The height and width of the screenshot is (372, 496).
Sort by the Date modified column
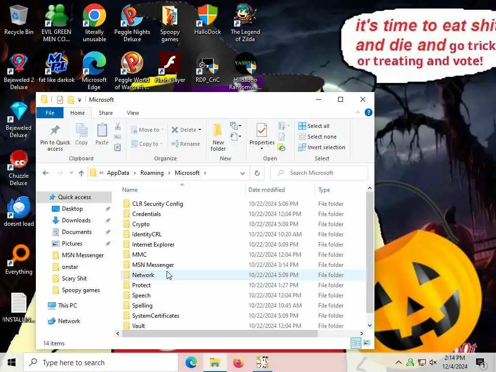point(266,190)
